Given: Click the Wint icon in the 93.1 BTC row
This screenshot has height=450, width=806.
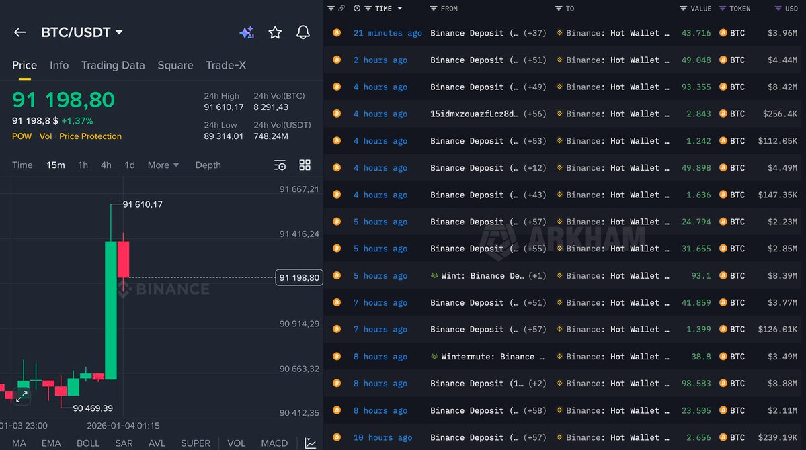Looking at the screenshot, I should click(434, 275).
